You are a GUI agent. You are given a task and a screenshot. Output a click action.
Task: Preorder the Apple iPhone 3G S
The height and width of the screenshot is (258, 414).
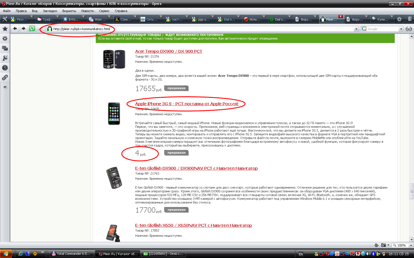pos(177,153)
